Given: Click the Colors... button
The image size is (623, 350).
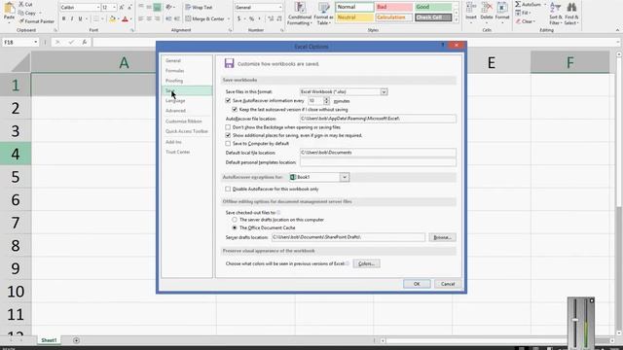Looking at the screenshot, I should click(x=366, y=263).
